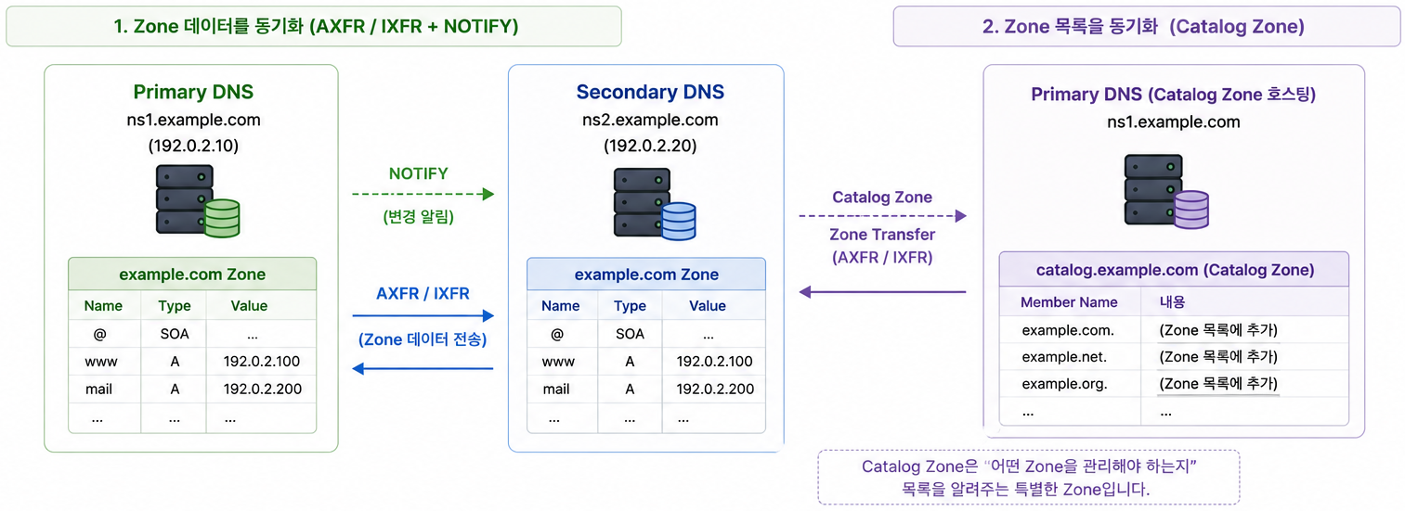Click the 'SOA' cell in Secondary DNS table
Viewport: 1405px width, 511px height.
(x=630, y=335)
